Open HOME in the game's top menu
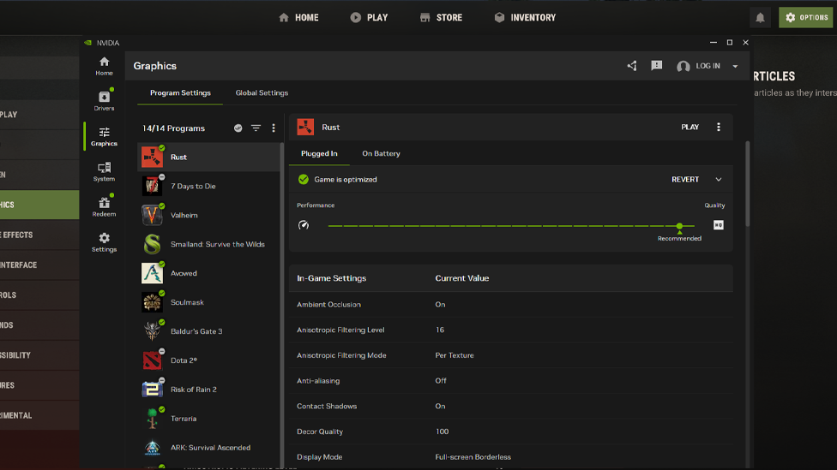Image resolution: width=837 pixels, height=470 pixels. [x=299, y=18]
